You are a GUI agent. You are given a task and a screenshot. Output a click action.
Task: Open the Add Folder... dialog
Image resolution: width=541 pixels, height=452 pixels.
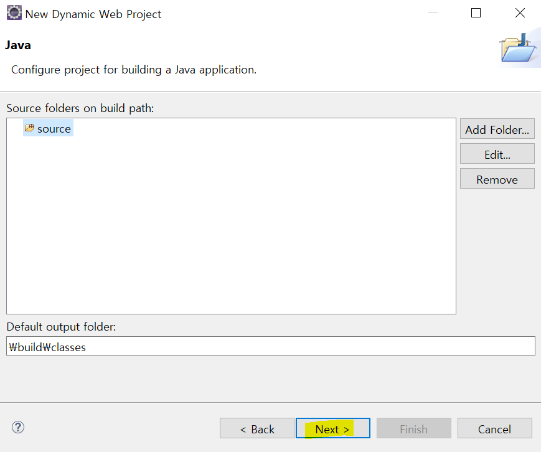pyautogui.click(x=497, y=129)
